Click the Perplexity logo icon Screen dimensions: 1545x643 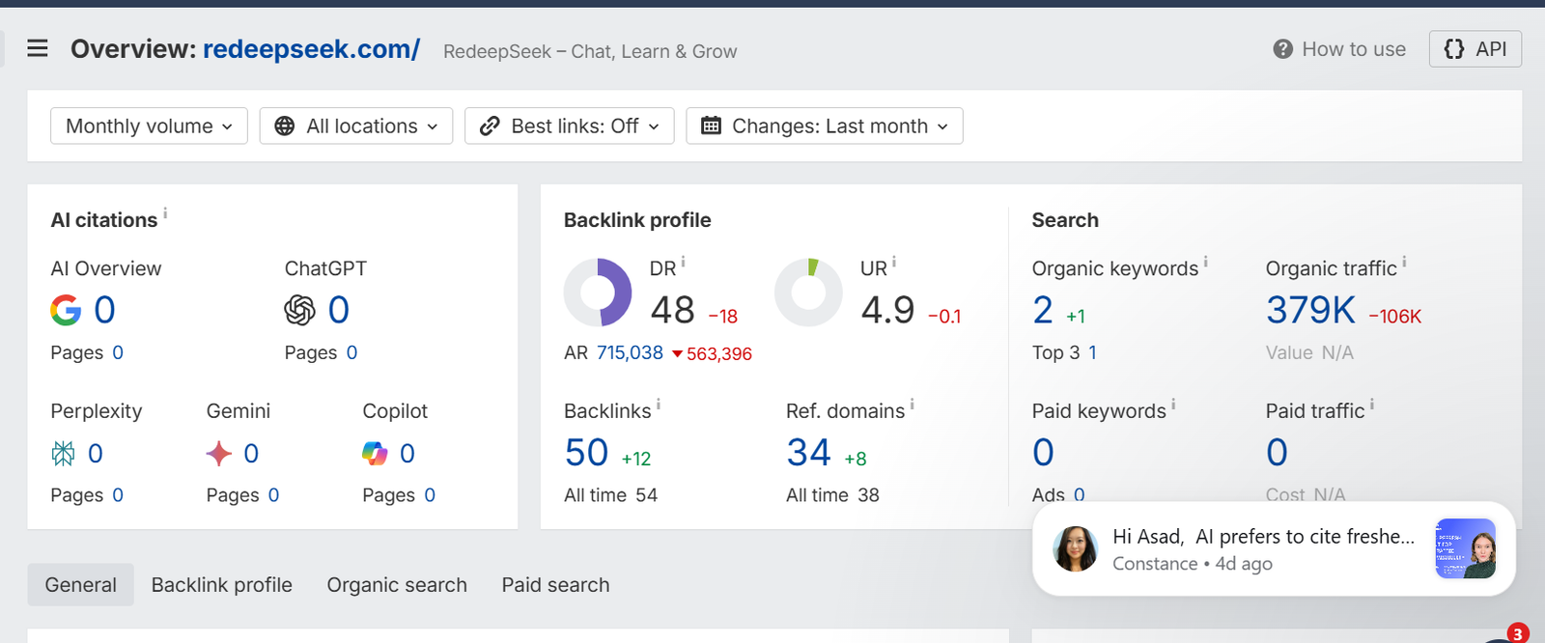[x=63, y=454]
